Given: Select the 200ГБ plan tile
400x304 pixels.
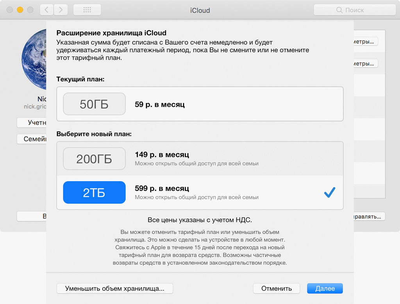Looking at the screenshot, I should (x=94, y=159).
